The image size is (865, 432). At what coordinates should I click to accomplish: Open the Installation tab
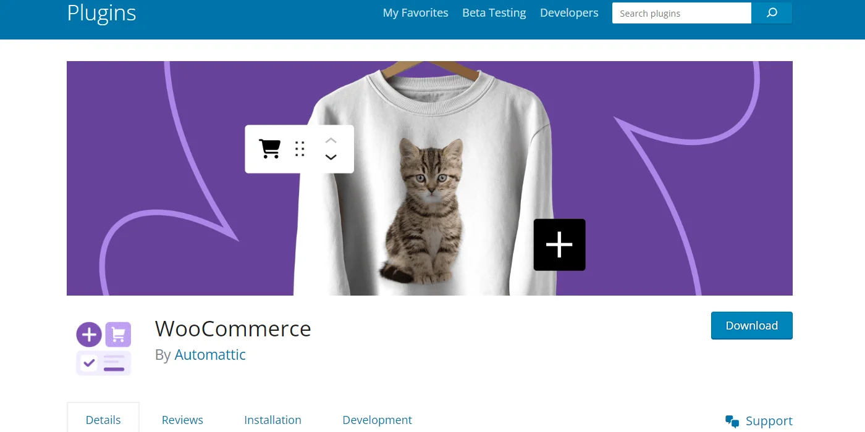pos(272,420)
